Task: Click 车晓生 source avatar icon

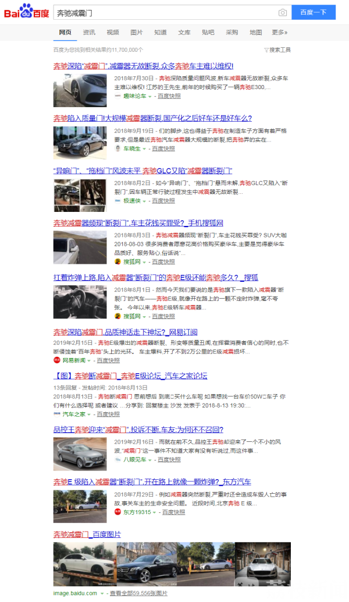Action: 117,148
